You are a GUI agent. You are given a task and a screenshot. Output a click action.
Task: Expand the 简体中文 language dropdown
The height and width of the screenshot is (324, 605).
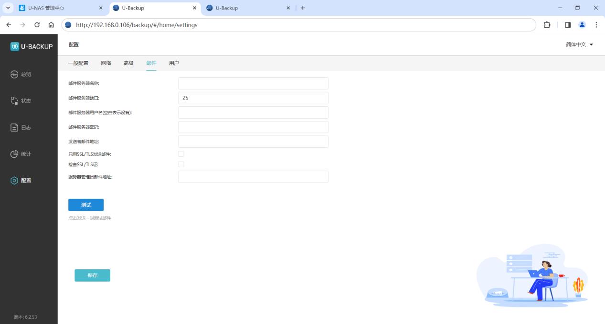[x=579, y=45]
